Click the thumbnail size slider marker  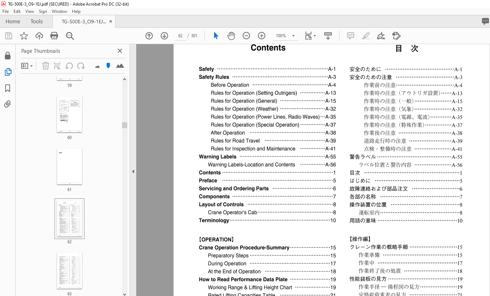108,65
